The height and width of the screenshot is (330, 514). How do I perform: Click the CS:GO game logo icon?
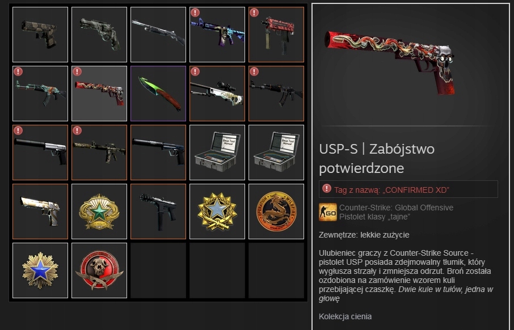tap(328, 212)
